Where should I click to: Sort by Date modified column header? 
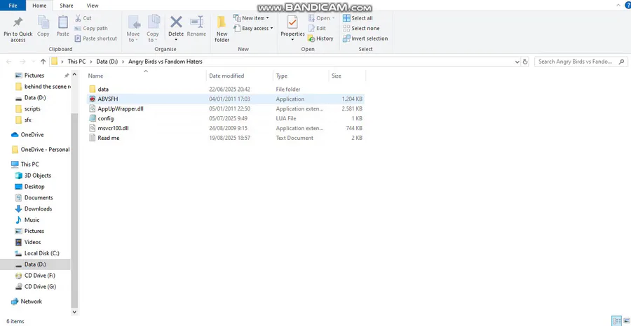tap(226, 76)
